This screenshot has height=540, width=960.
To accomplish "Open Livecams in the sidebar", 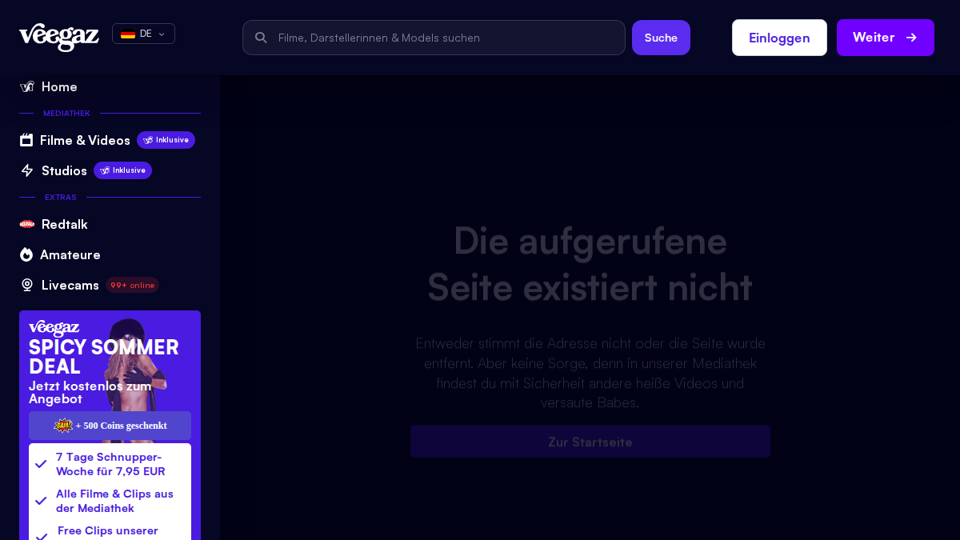I will tap(70, 285).
